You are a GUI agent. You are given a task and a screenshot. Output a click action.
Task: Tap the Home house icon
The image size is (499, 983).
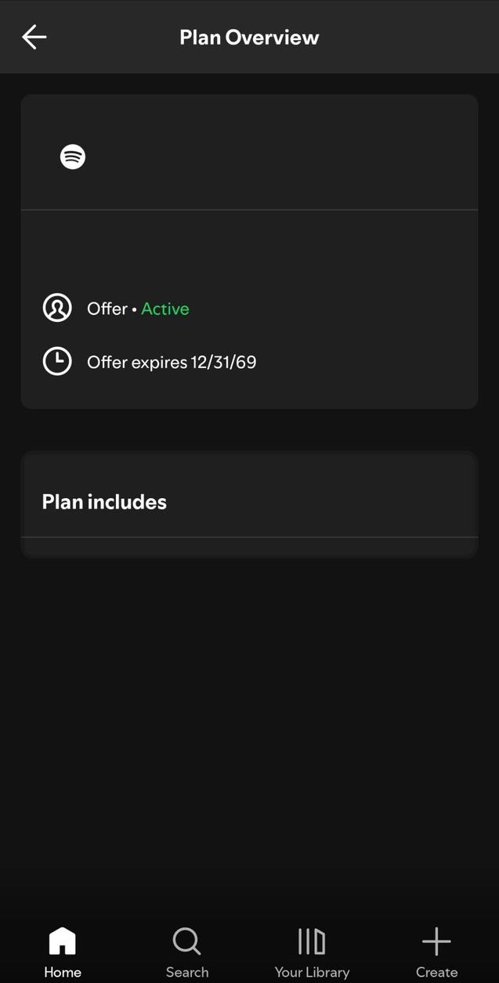[62, 941]
